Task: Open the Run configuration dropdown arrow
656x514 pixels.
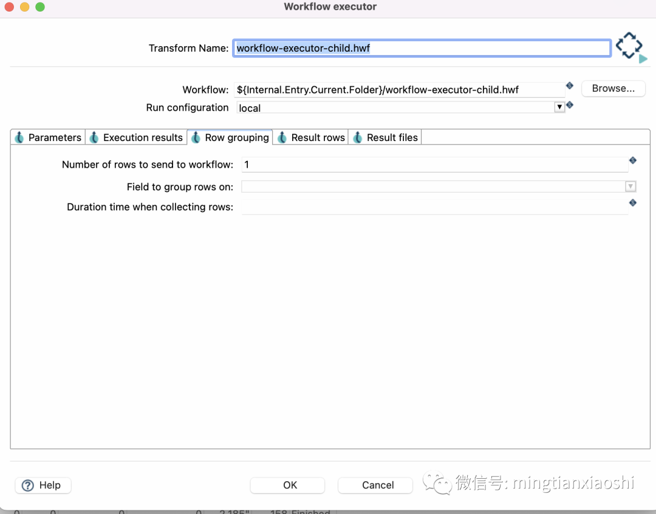Action: click(559, 107)
